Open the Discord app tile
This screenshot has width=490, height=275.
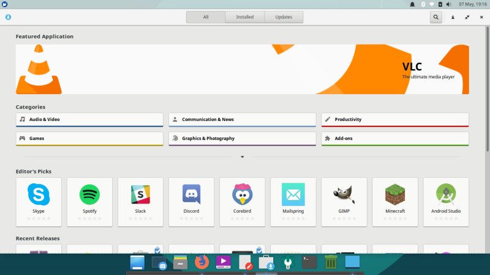point(191,202)
